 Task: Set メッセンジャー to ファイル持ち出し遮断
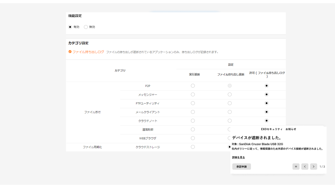(230, 94)
